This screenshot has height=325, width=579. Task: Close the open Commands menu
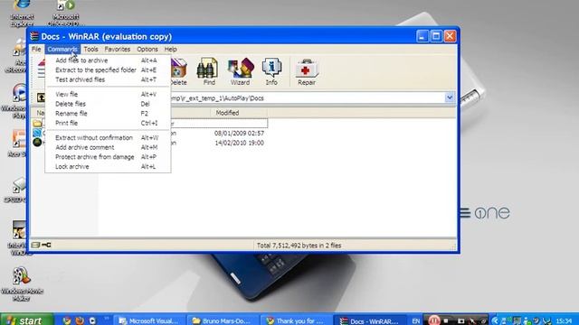[x=62, y=49]
